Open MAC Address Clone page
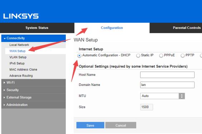Screen dimensions: 202x134 [23, 69]
